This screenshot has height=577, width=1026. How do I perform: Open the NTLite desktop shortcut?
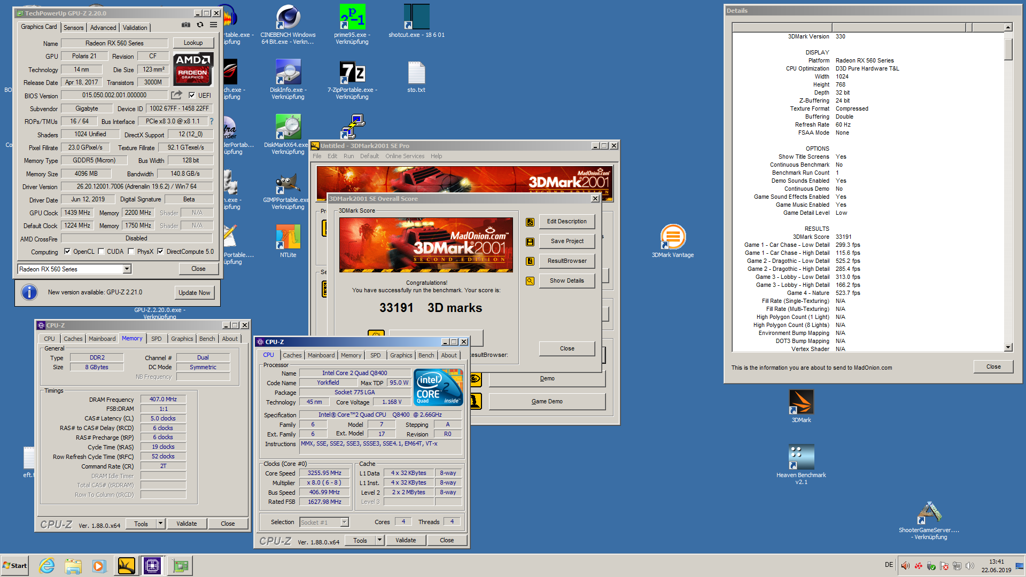(x=288, y=241)
